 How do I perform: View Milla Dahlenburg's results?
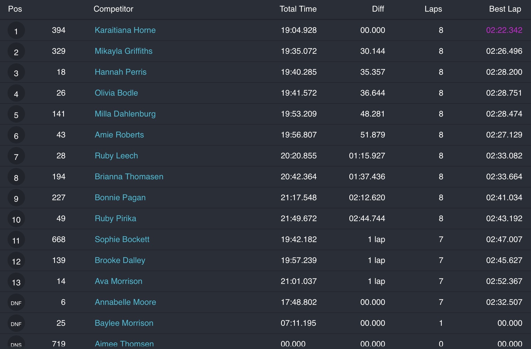point(125,114)
